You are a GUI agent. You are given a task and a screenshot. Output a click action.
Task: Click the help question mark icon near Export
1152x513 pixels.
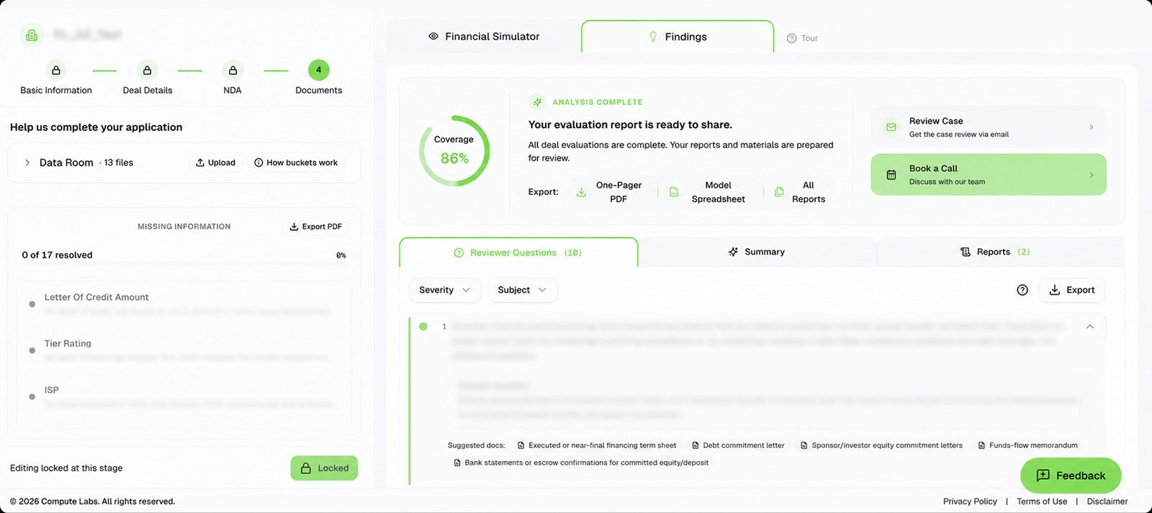pyautogui.click(x=1022, y=290)
